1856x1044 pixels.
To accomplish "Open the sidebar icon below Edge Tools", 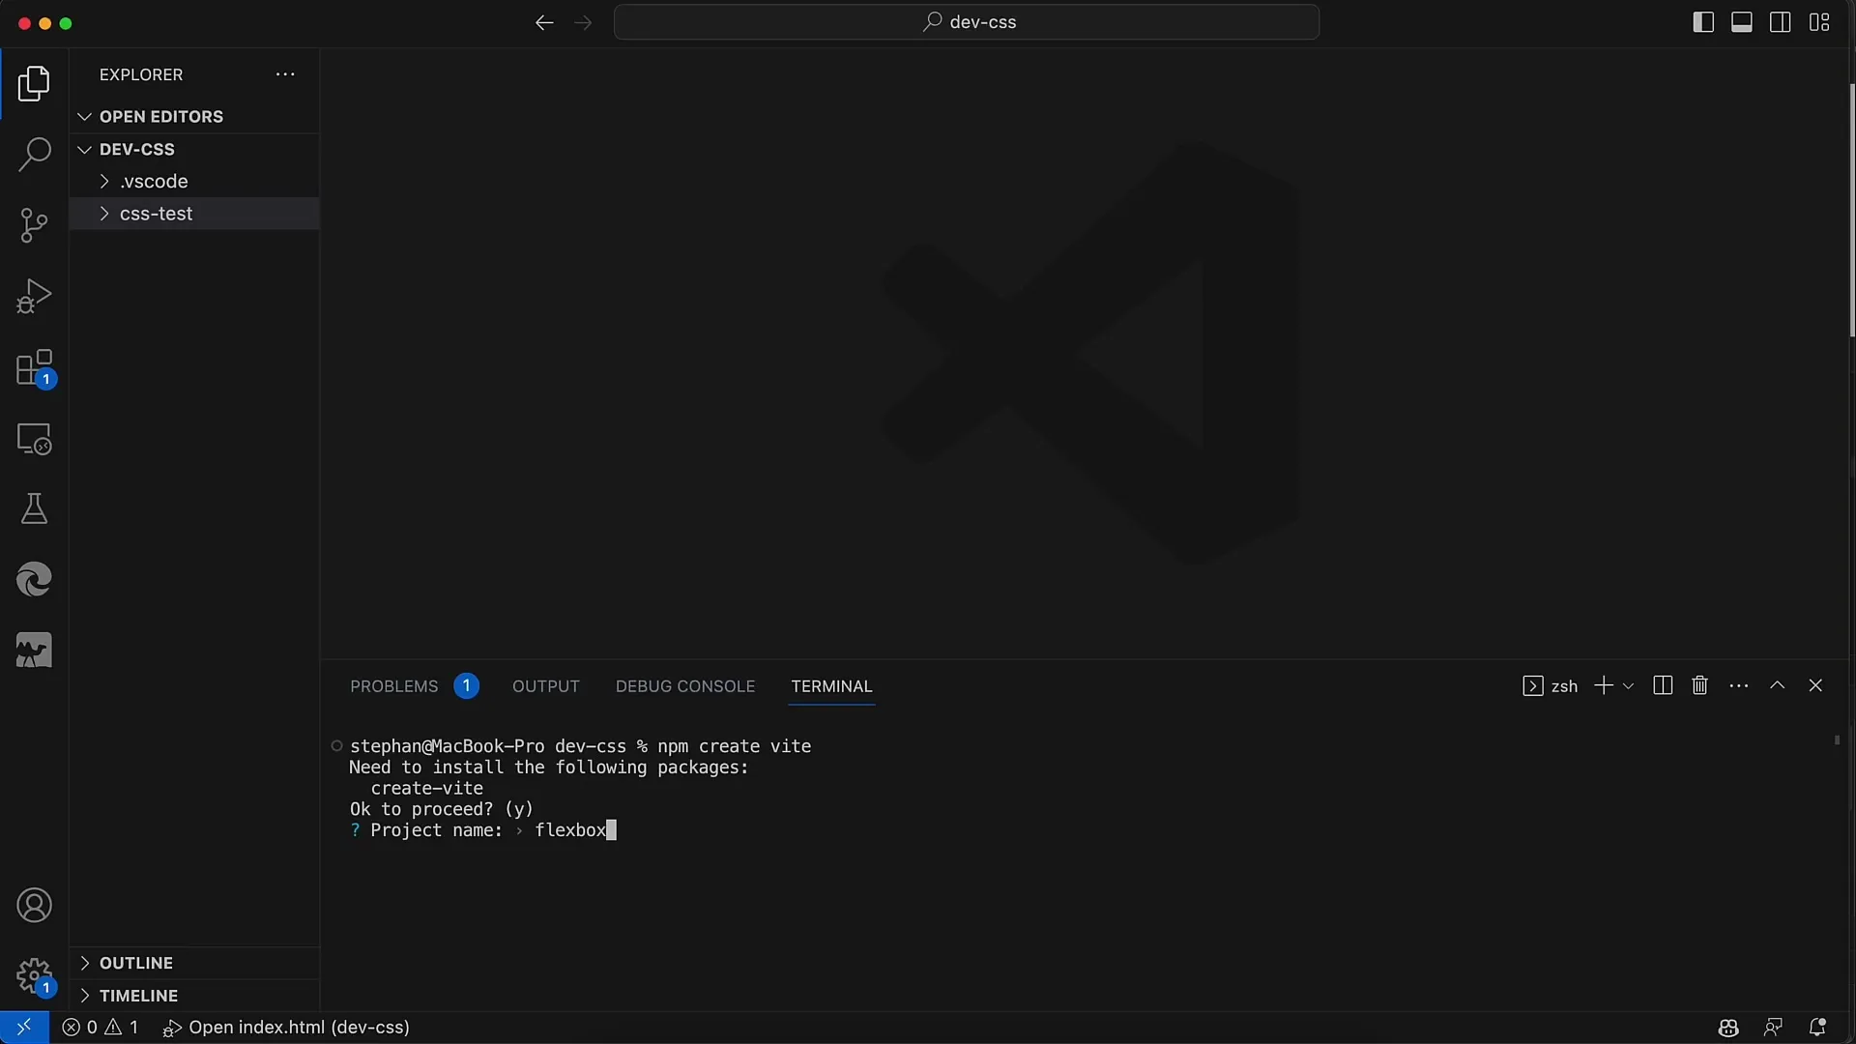I will [34, 651].
